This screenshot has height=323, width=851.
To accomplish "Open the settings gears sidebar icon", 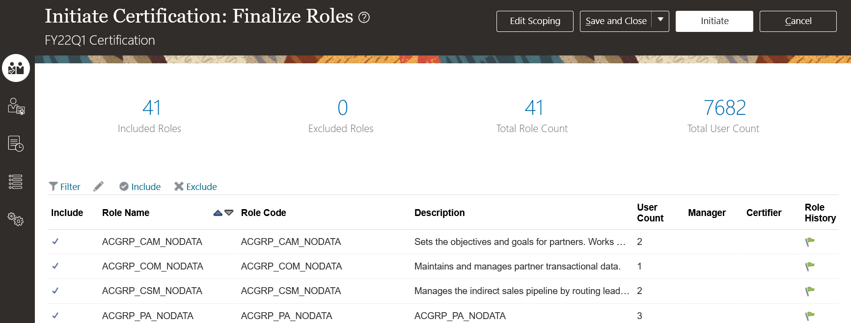I will [16, 219].
